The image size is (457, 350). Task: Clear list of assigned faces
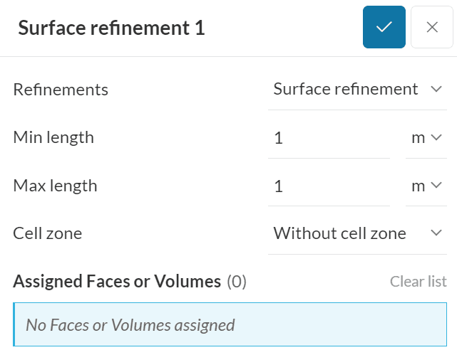click(418, 281)
